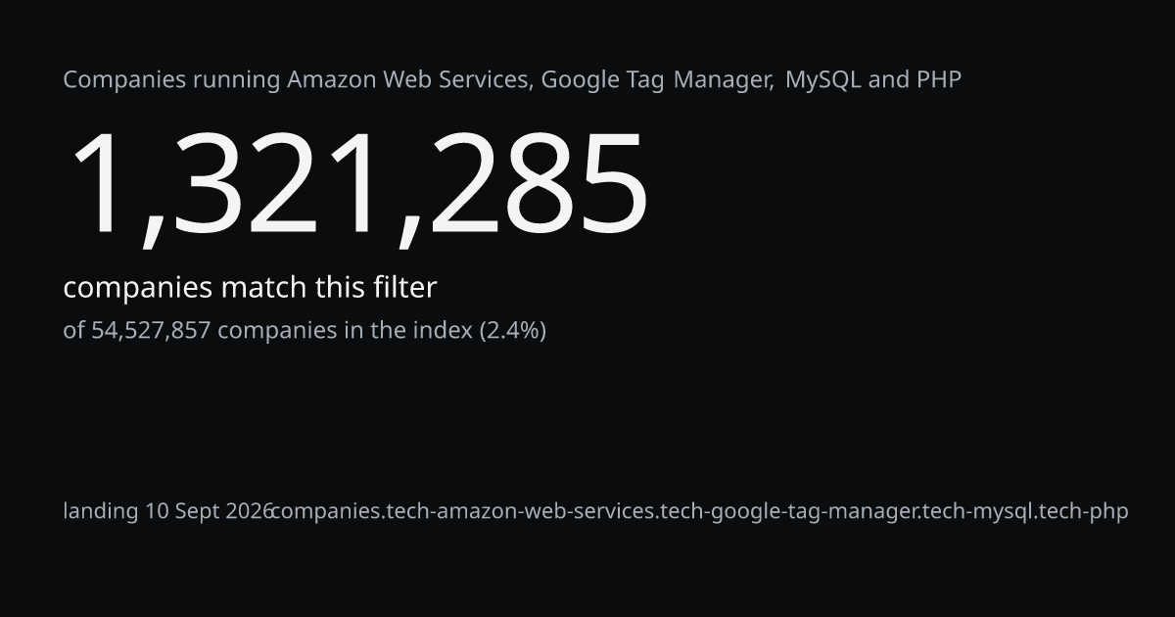Image resolution: width=1175 pixels, height=617 pixels.
Task: Click "companies in the index" text
Action: pyautogui.click(x=345, y=331)
